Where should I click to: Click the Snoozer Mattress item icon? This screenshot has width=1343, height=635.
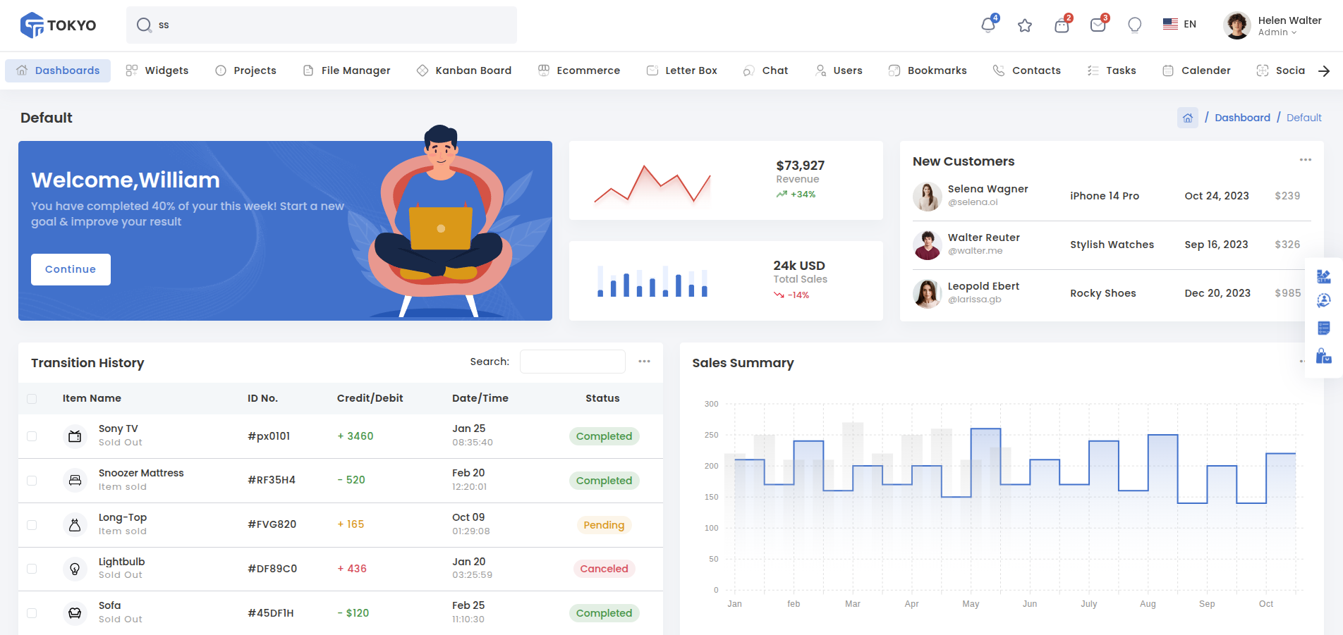[x=75, y=480]
